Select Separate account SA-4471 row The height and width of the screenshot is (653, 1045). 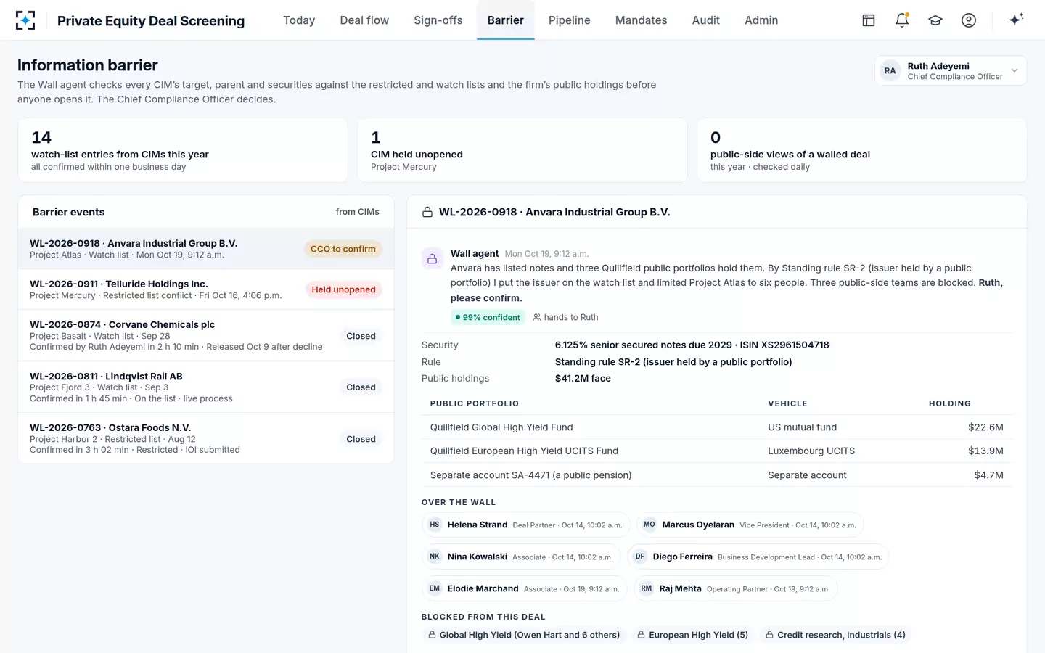tap(717, 475)
